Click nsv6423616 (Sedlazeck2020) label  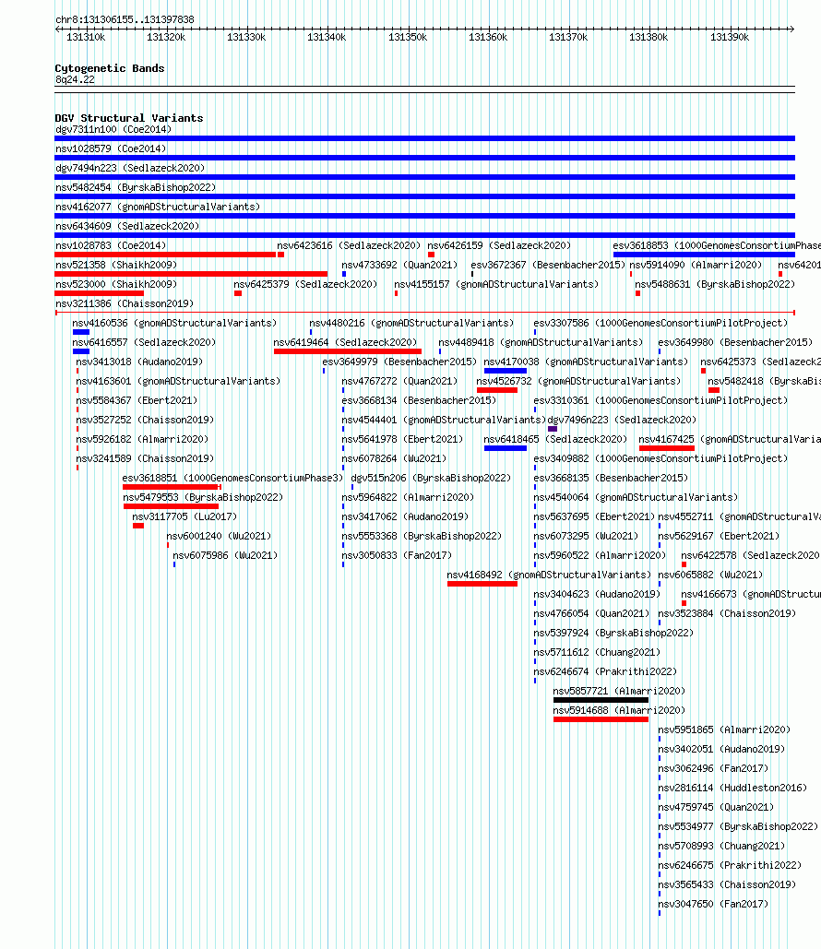(349, 245)
